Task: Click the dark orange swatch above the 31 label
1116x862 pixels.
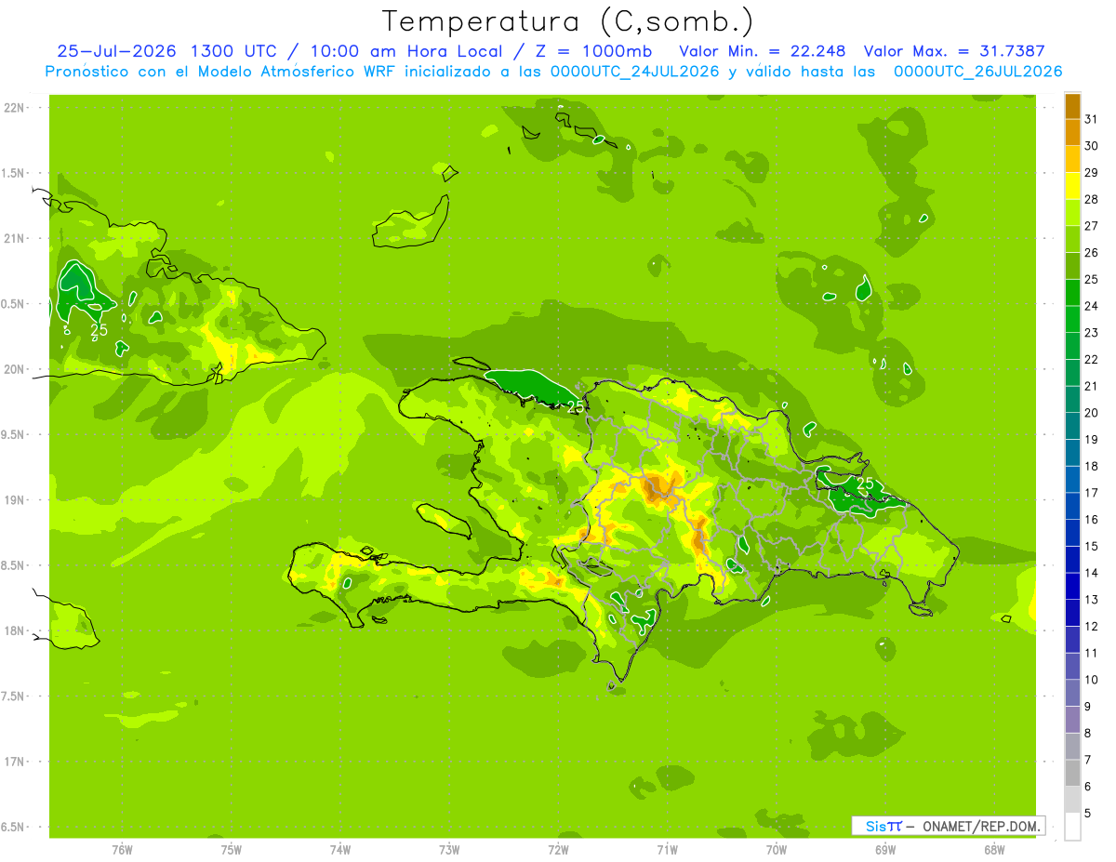Action: click(x=1072, y=105)
